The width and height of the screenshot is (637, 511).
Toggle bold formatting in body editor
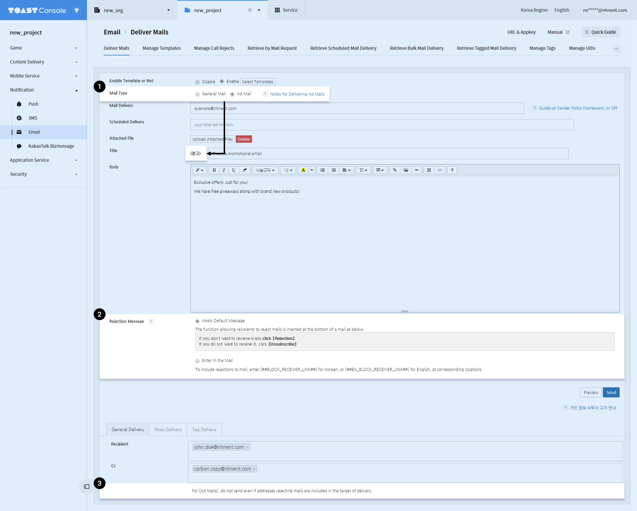(214, 170)
